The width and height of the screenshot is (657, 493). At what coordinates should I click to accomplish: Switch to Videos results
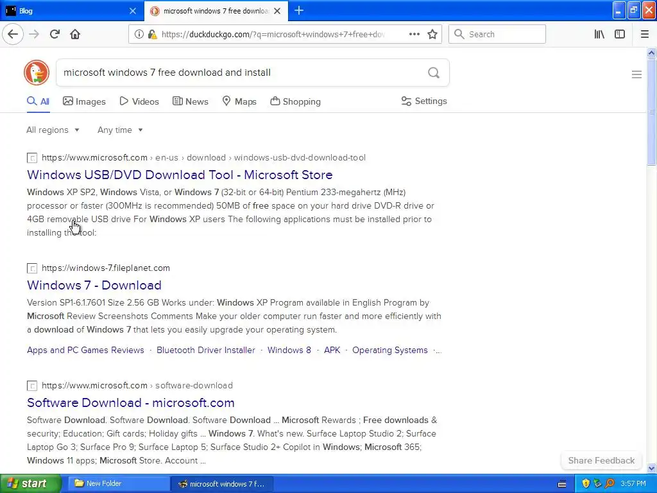pyautogui.click(x=139, y=101)
